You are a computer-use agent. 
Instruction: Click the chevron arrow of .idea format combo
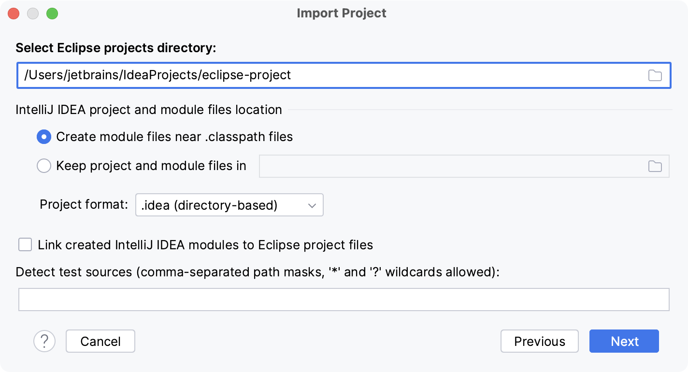tap(312, 205)
